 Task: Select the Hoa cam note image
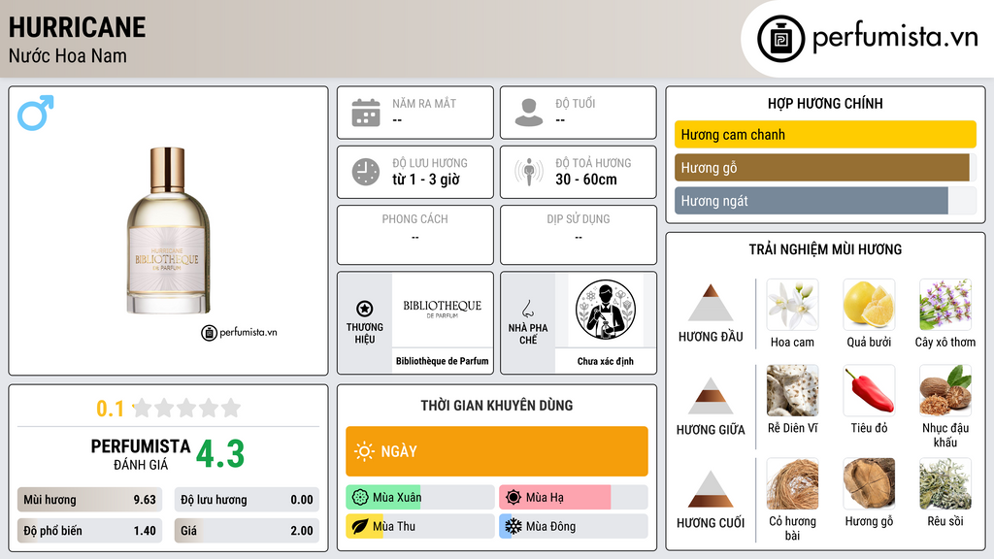[x=792, y=305]
